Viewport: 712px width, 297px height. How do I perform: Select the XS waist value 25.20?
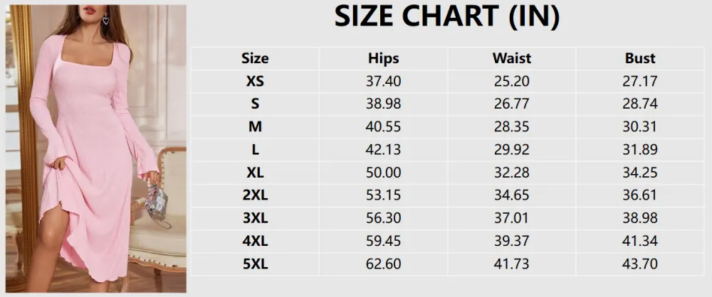(x=511, y=81)
